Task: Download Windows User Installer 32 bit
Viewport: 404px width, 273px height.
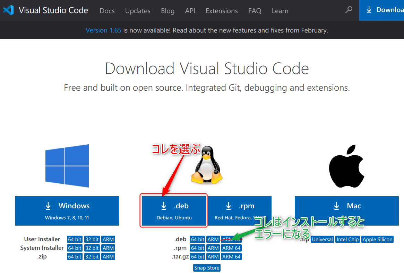Action: tap(92, 239)
